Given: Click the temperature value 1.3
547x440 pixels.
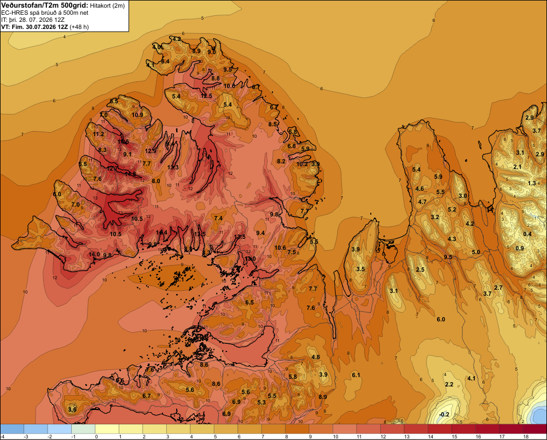Looking at the screenshot, I should coord(532,184).
